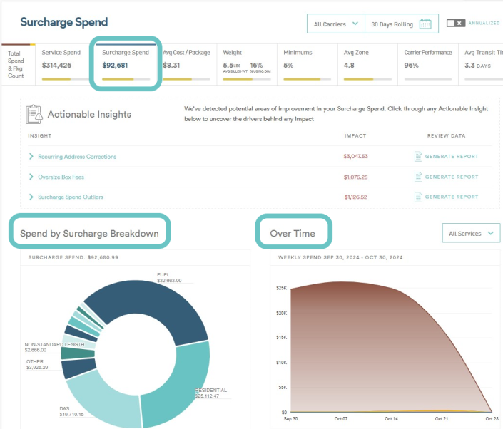Image resolution: width=503 pixels, height=429 pixels.
Task: Expand Oversize Box Fees insight chevron
Action: tap(31, 177)
